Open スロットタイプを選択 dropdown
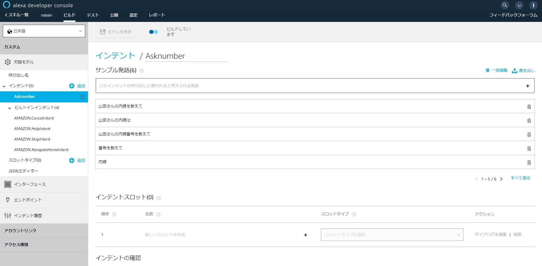This screenshot has height=266, width=542. click(x=392, y=235)
